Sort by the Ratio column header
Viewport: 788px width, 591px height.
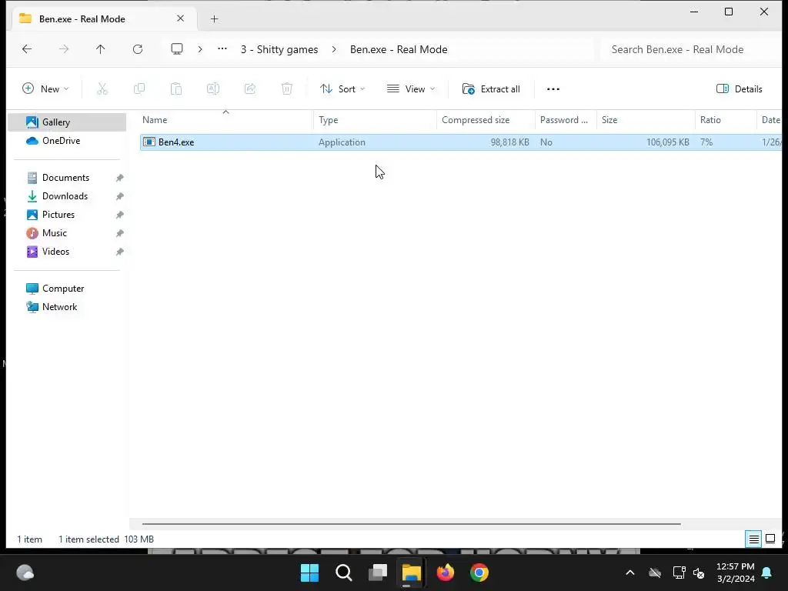click(x=726, y=120)
